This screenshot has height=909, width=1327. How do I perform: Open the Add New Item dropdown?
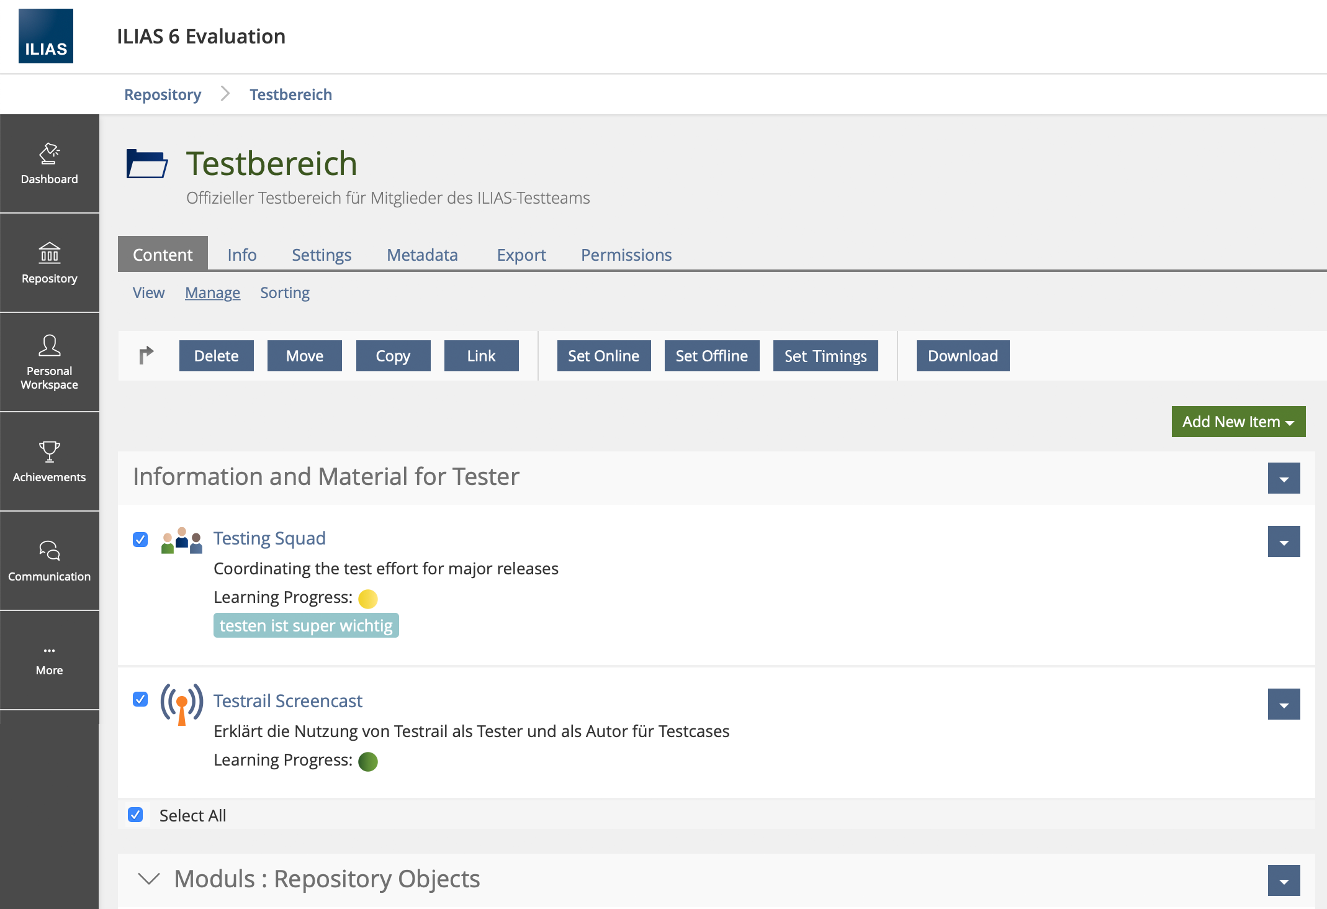[x=1238, y=422]
